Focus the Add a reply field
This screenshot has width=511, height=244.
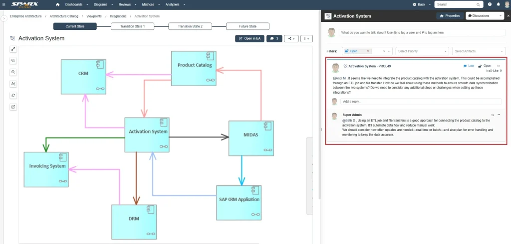[421, 102]
